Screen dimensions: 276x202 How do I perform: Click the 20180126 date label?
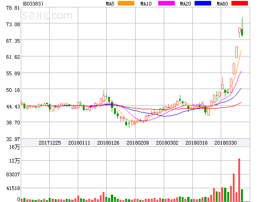click(x=108, y=143)
